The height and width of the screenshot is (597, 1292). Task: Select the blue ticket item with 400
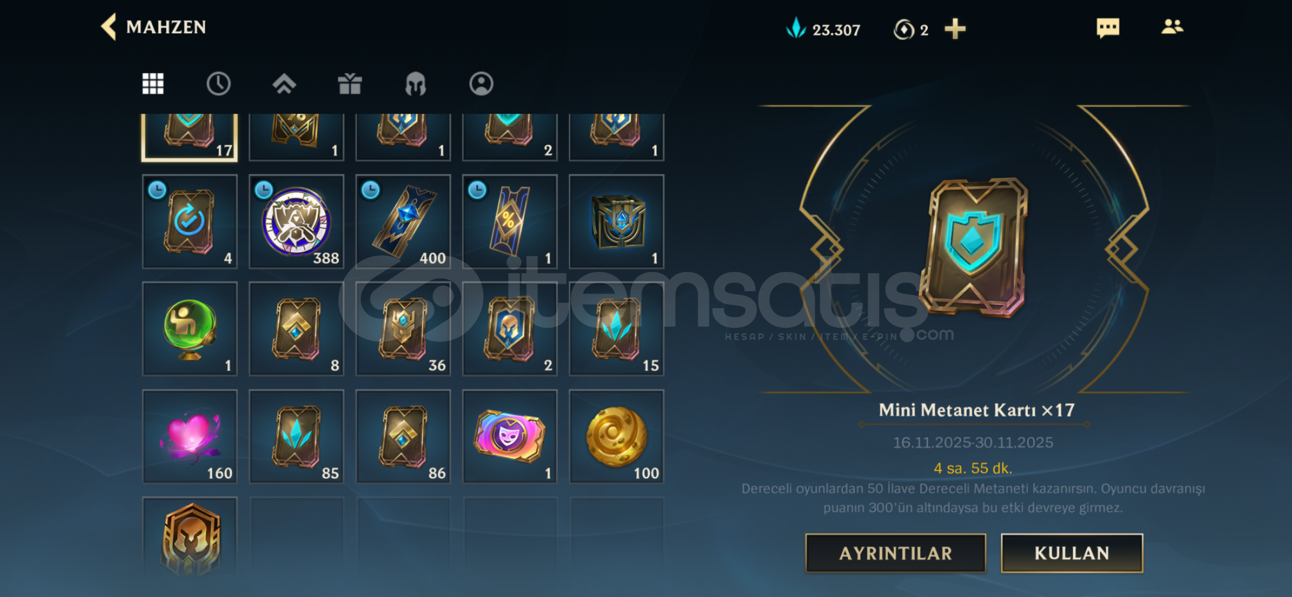(403, 222)
